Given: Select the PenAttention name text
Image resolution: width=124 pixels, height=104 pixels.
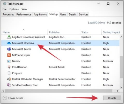Looking at the screenshot, I should coord(20,67).
